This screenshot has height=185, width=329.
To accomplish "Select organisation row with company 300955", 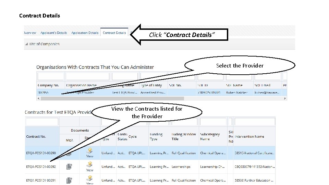I will point(161,92).
